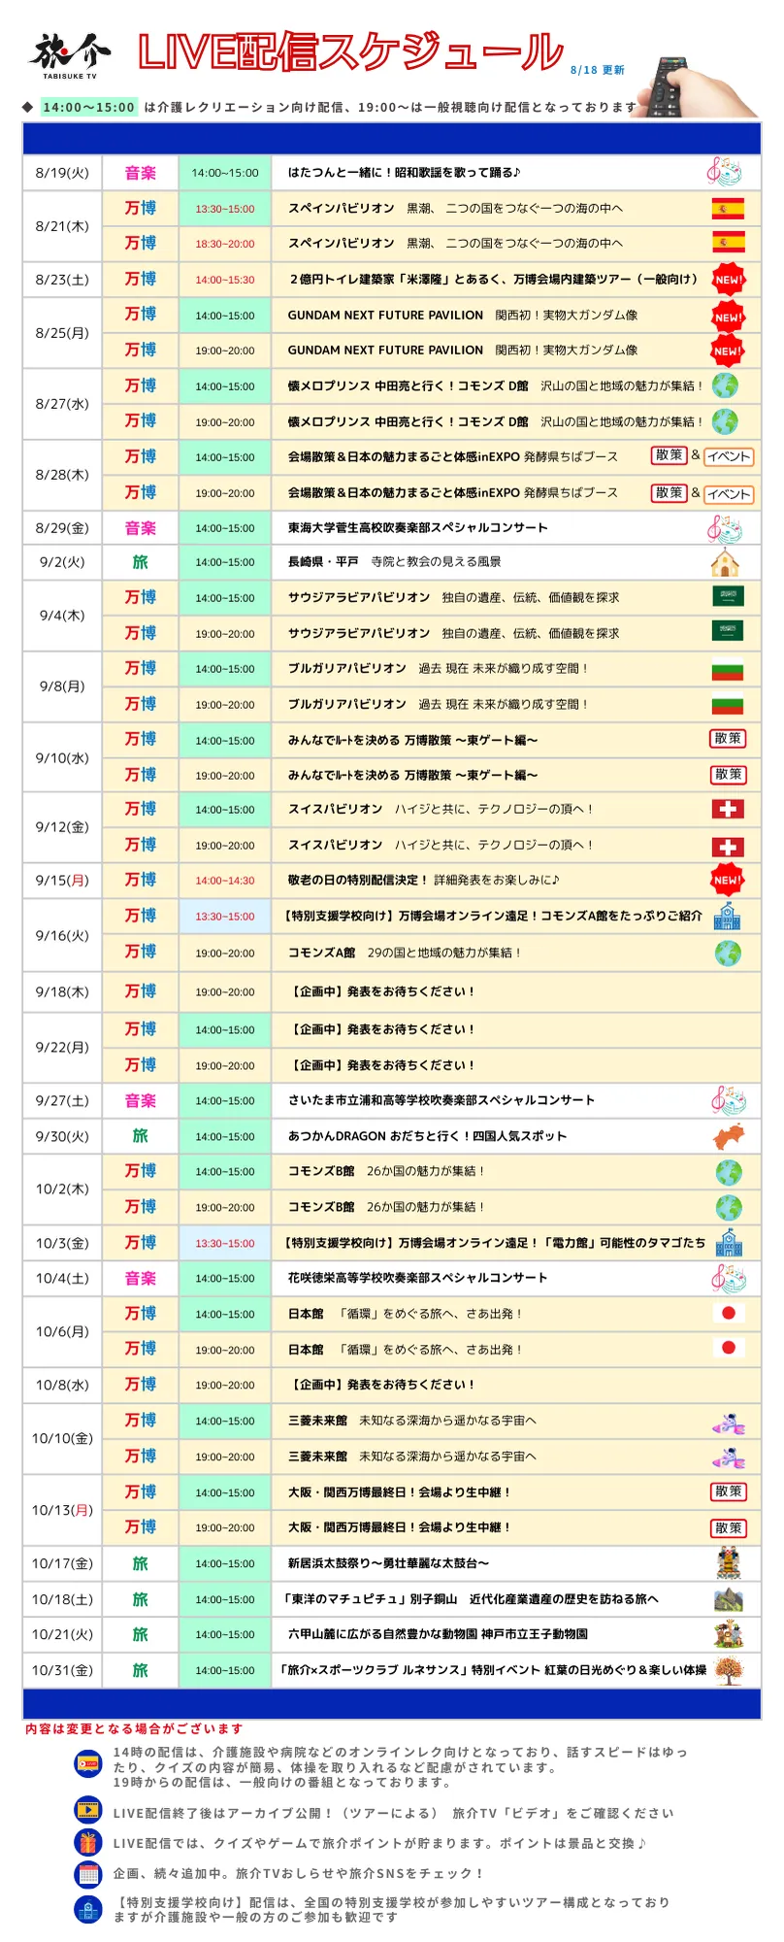Click taiko festival icon in 10/17 row
The image size is (784, 1942).
(x=728, y=1563)
